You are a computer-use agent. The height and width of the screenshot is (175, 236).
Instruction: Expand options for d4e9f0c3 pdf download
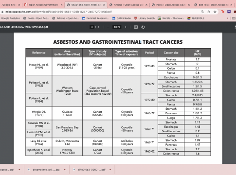point(110,170)
